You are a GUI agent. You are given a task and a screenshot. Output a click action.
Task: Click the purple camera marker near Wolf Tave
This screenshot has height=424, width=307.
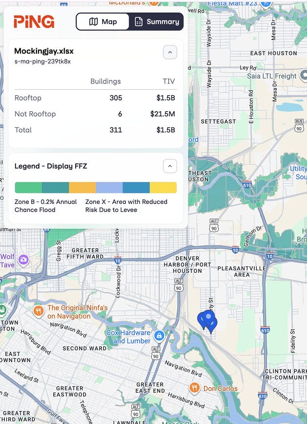click(x=23, y=260)
